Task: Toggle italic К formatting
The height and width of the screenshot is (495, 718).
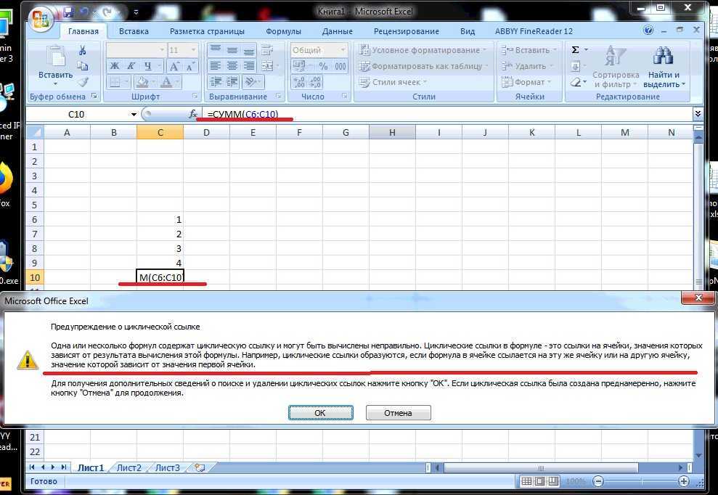Action: (131, 66)
